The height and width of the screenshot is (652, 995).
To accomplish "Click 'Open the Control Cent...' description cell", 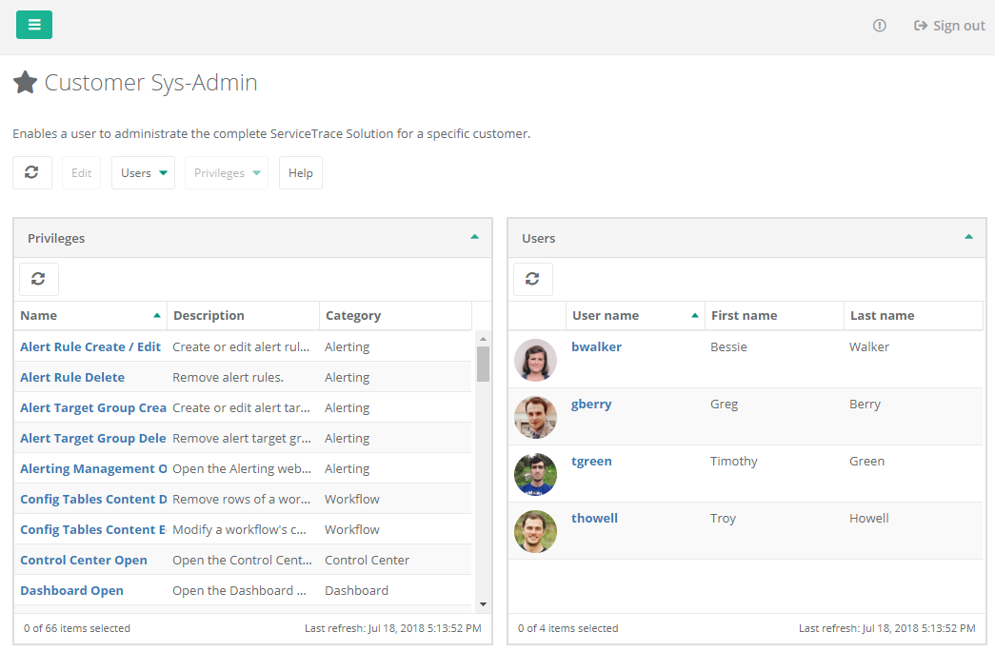I will 243,560.
